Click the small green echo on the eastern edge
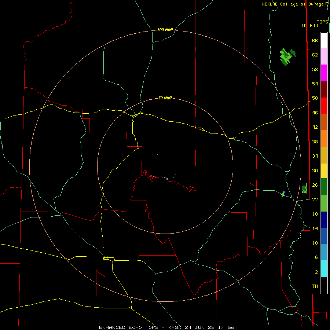Viewport: 330px width, 330px height. click(x=305, y=188)
